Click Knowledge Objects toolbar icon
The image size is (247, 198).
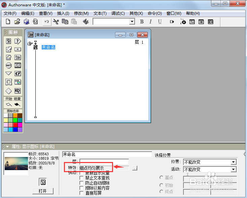pos(210,22)
